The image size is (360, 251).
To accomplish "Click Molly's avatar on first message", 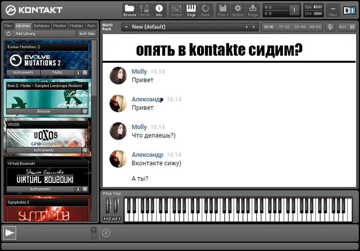I will click(x=118, y=76).
